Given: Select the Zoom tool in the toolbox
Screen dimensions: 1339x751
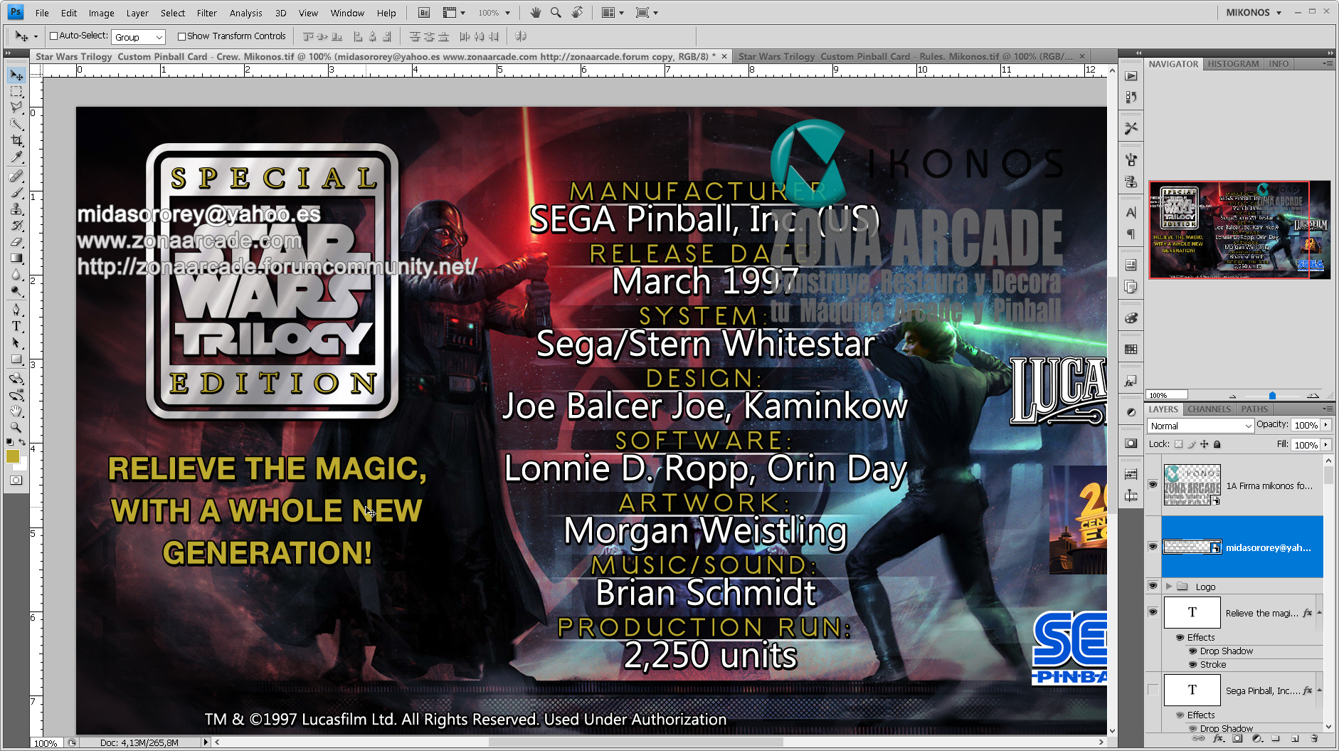Looking at the screenshot, I should click(16, 427).
